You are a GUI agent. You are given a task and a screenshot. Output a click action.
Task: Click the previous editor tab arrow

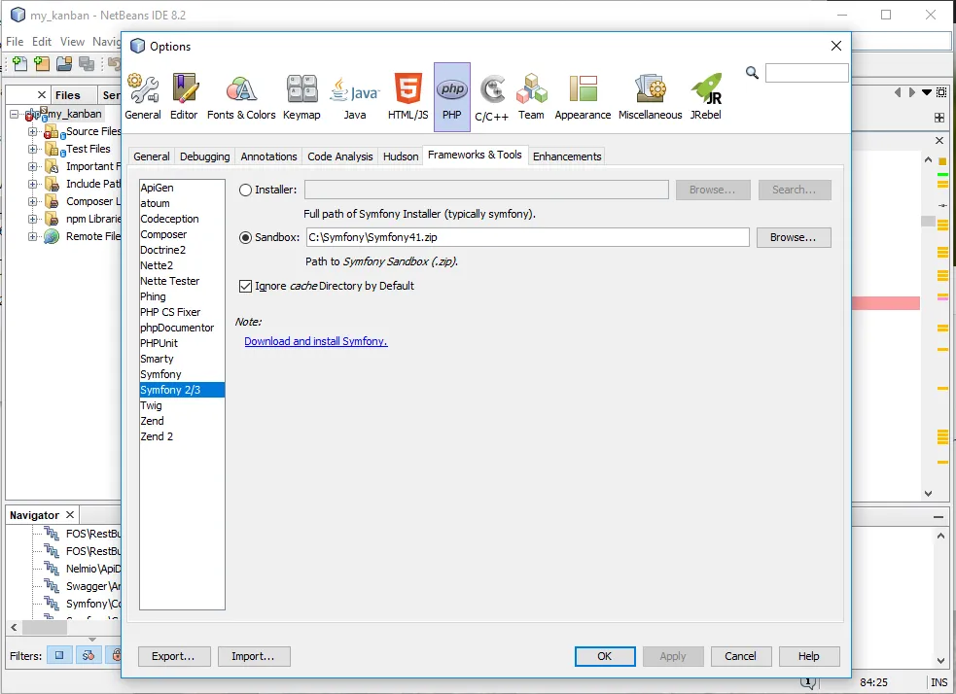[898, 92]
